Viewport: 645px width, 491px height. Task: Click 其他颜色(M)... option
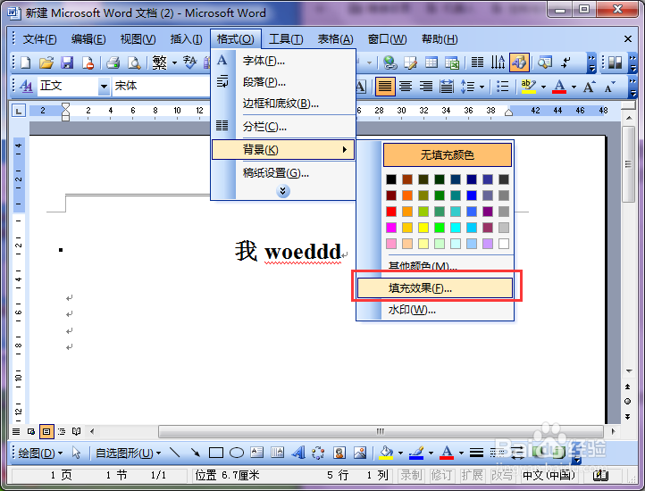tap(435, 266)
